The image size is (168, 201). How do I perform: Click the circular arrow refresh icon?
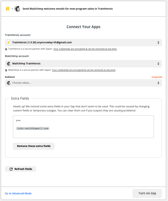11,169
